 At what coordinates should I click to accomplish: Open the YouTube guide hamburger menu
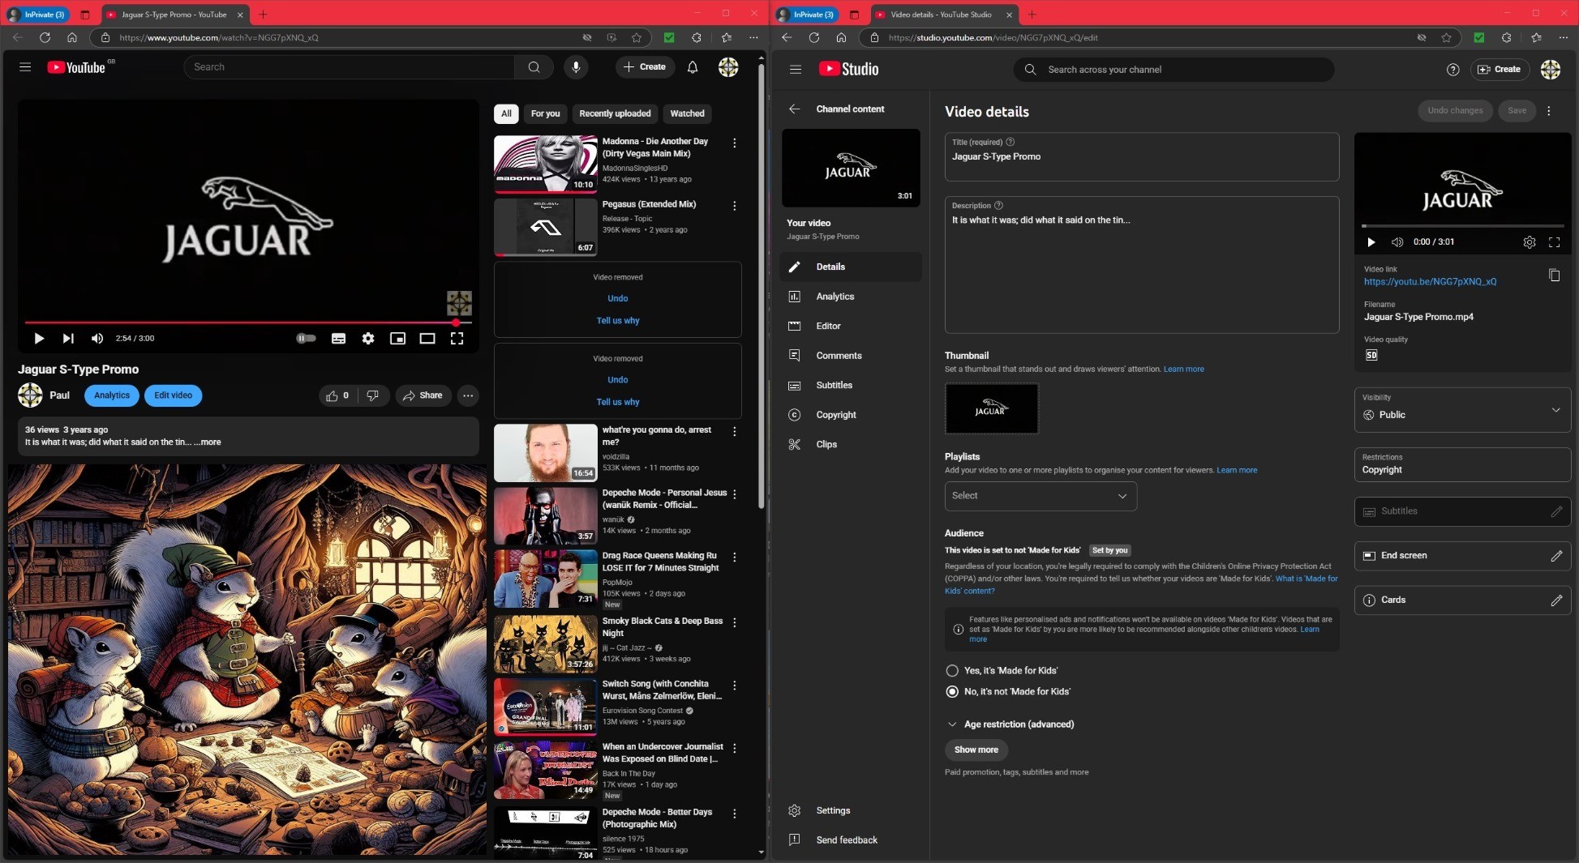point(25,67)
